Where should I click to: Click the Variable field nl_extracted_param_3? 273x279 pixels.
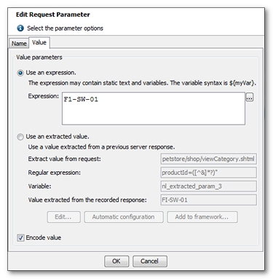pos(208,186)
